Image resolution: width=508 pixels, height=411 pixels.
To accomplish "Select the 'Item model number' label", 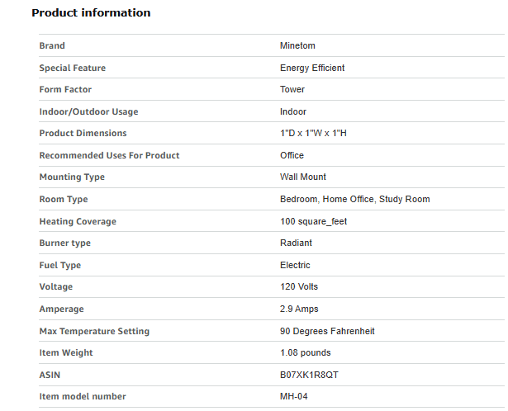I will (x=83, y=396).
